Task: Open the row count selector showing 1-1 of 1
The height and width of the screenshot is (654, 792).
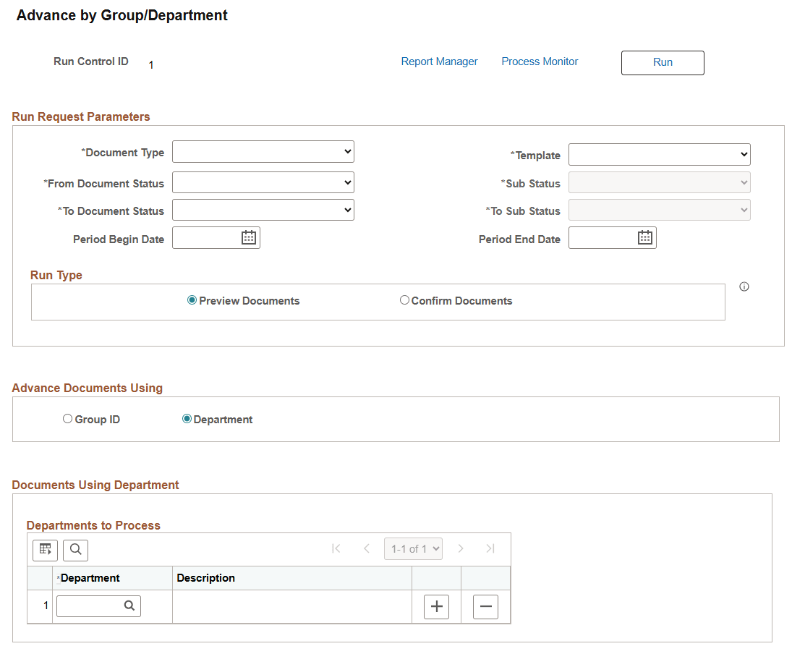Action: click(x=413, y=548)
